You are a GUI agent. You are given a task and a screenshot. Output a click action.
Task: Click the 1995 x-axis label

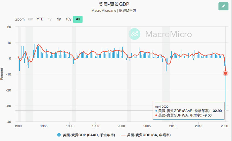tap(95, 126)
